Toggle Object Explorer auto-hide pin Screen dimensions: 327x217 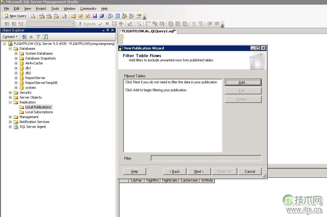click(x=108, y=30)
